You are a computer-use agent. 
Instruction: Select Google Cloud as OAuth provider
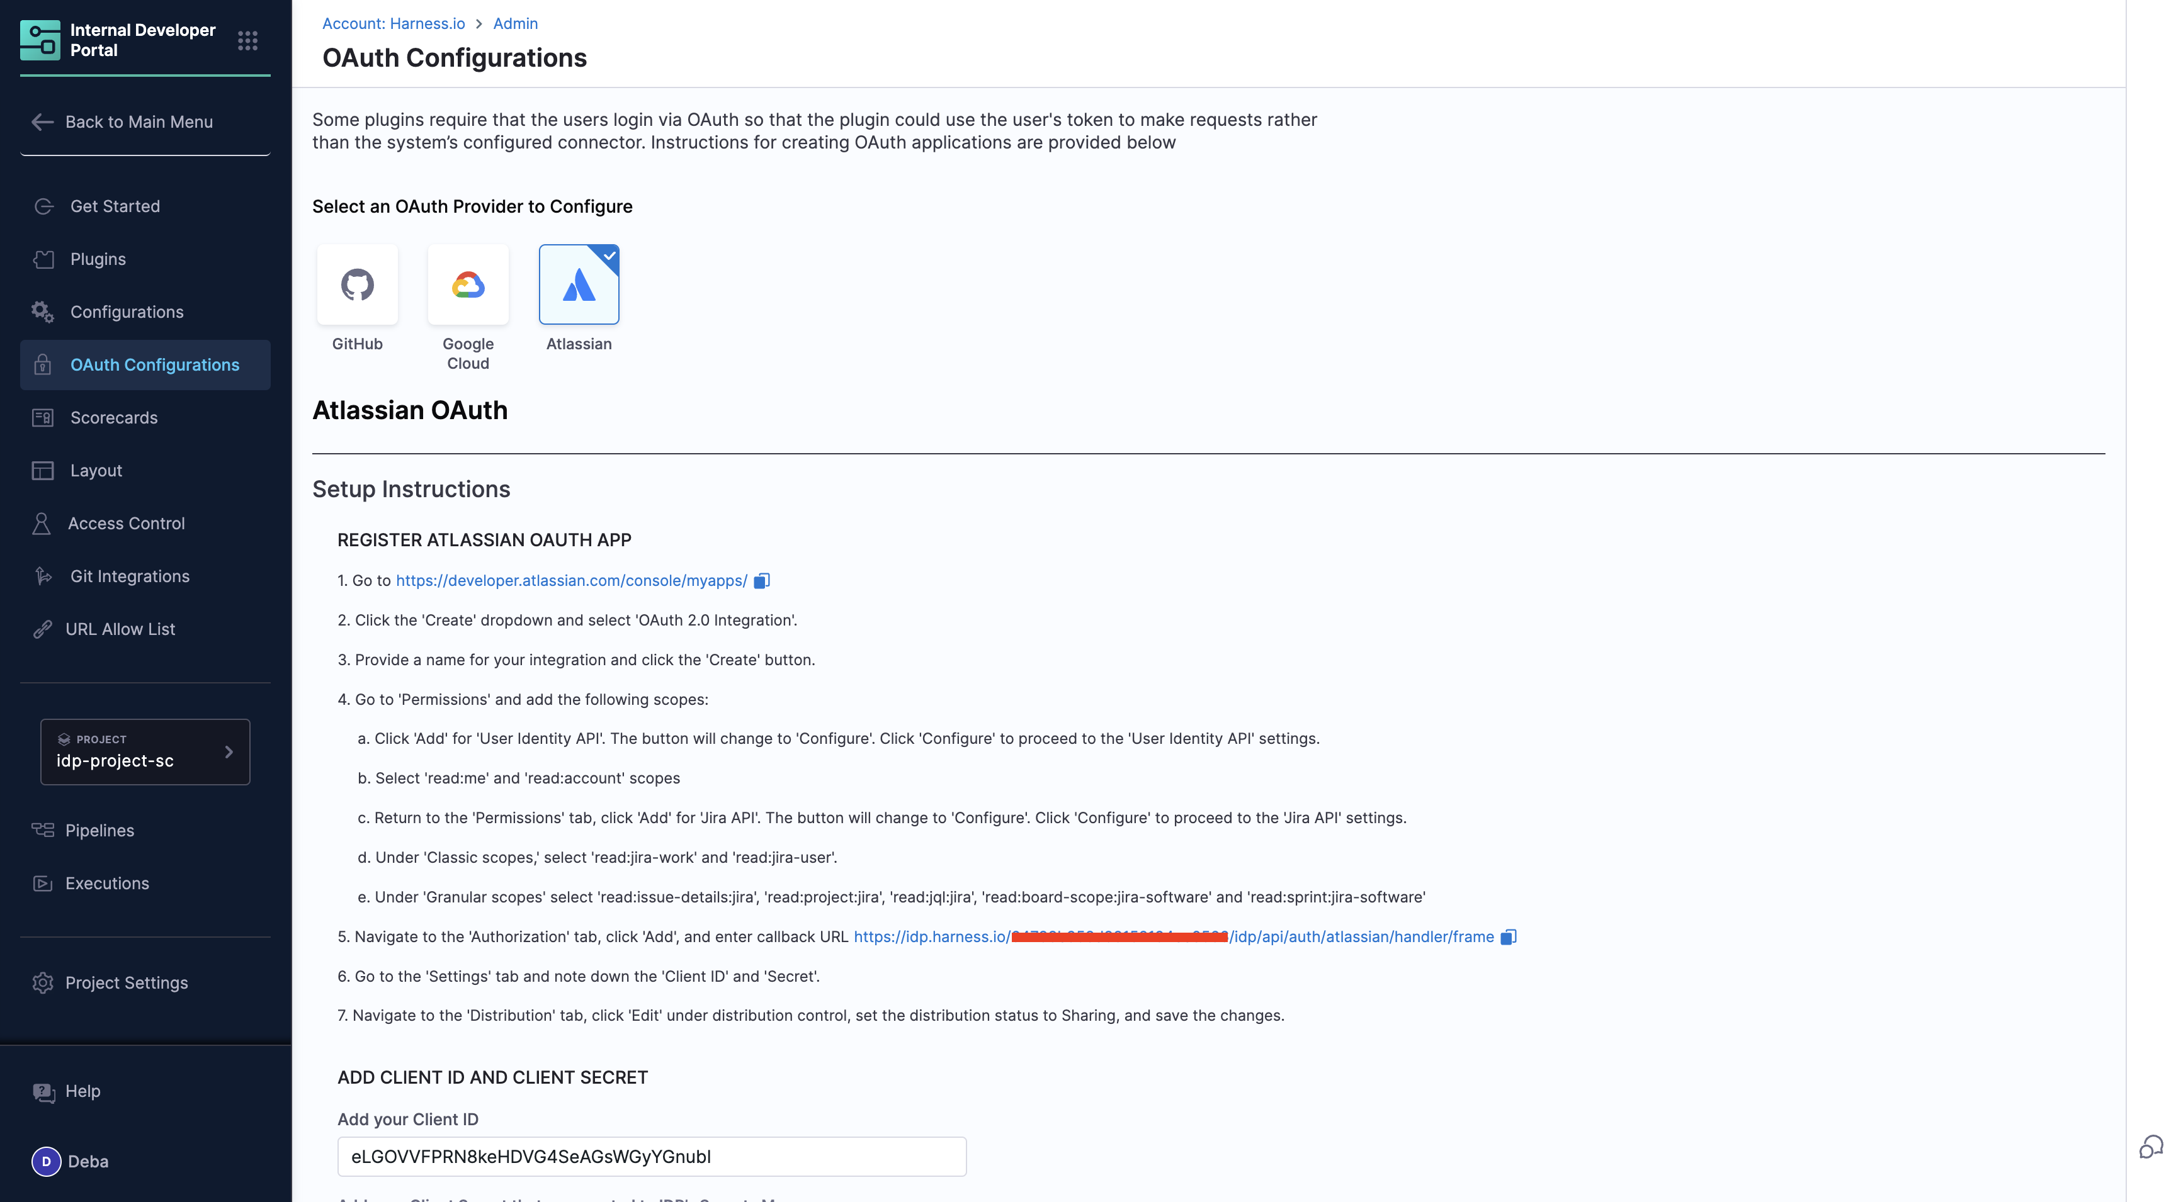[468, 285]
